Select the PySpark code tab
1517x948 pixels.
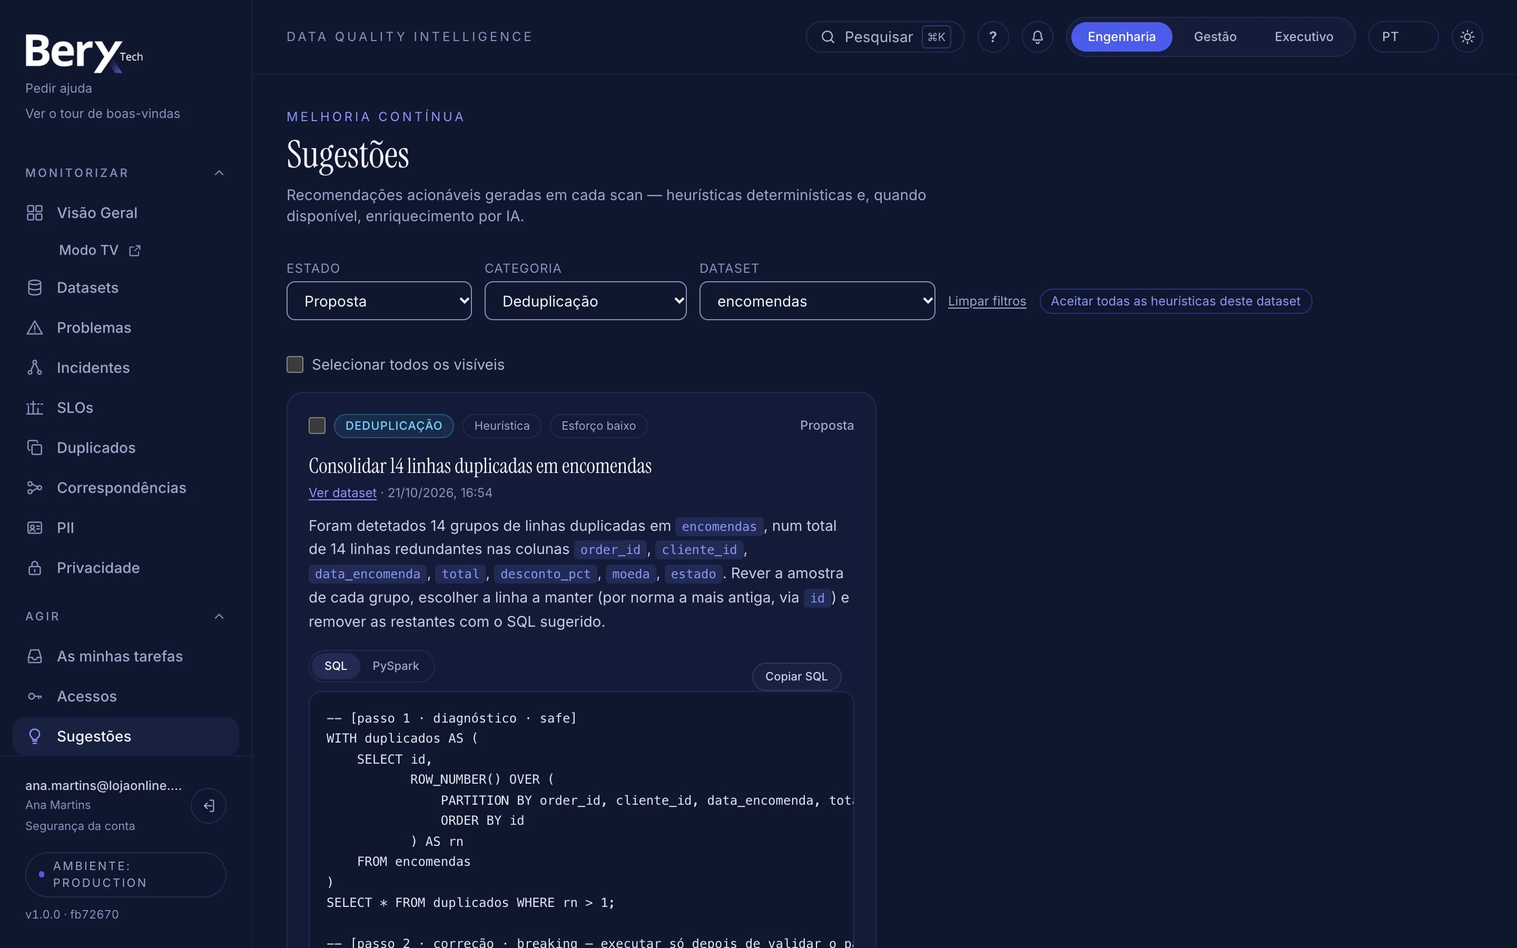coord(396,666)
